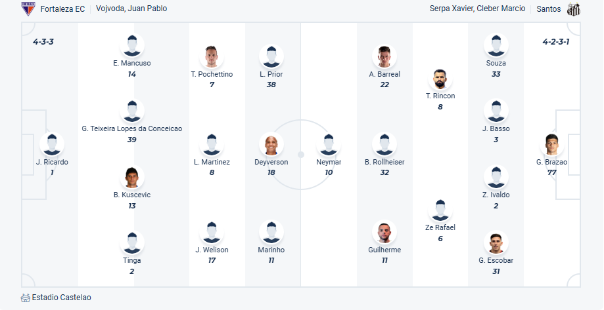Open Guilherme's player photo
This screenshot has width=604, height=310.
[x=384, y=233]
